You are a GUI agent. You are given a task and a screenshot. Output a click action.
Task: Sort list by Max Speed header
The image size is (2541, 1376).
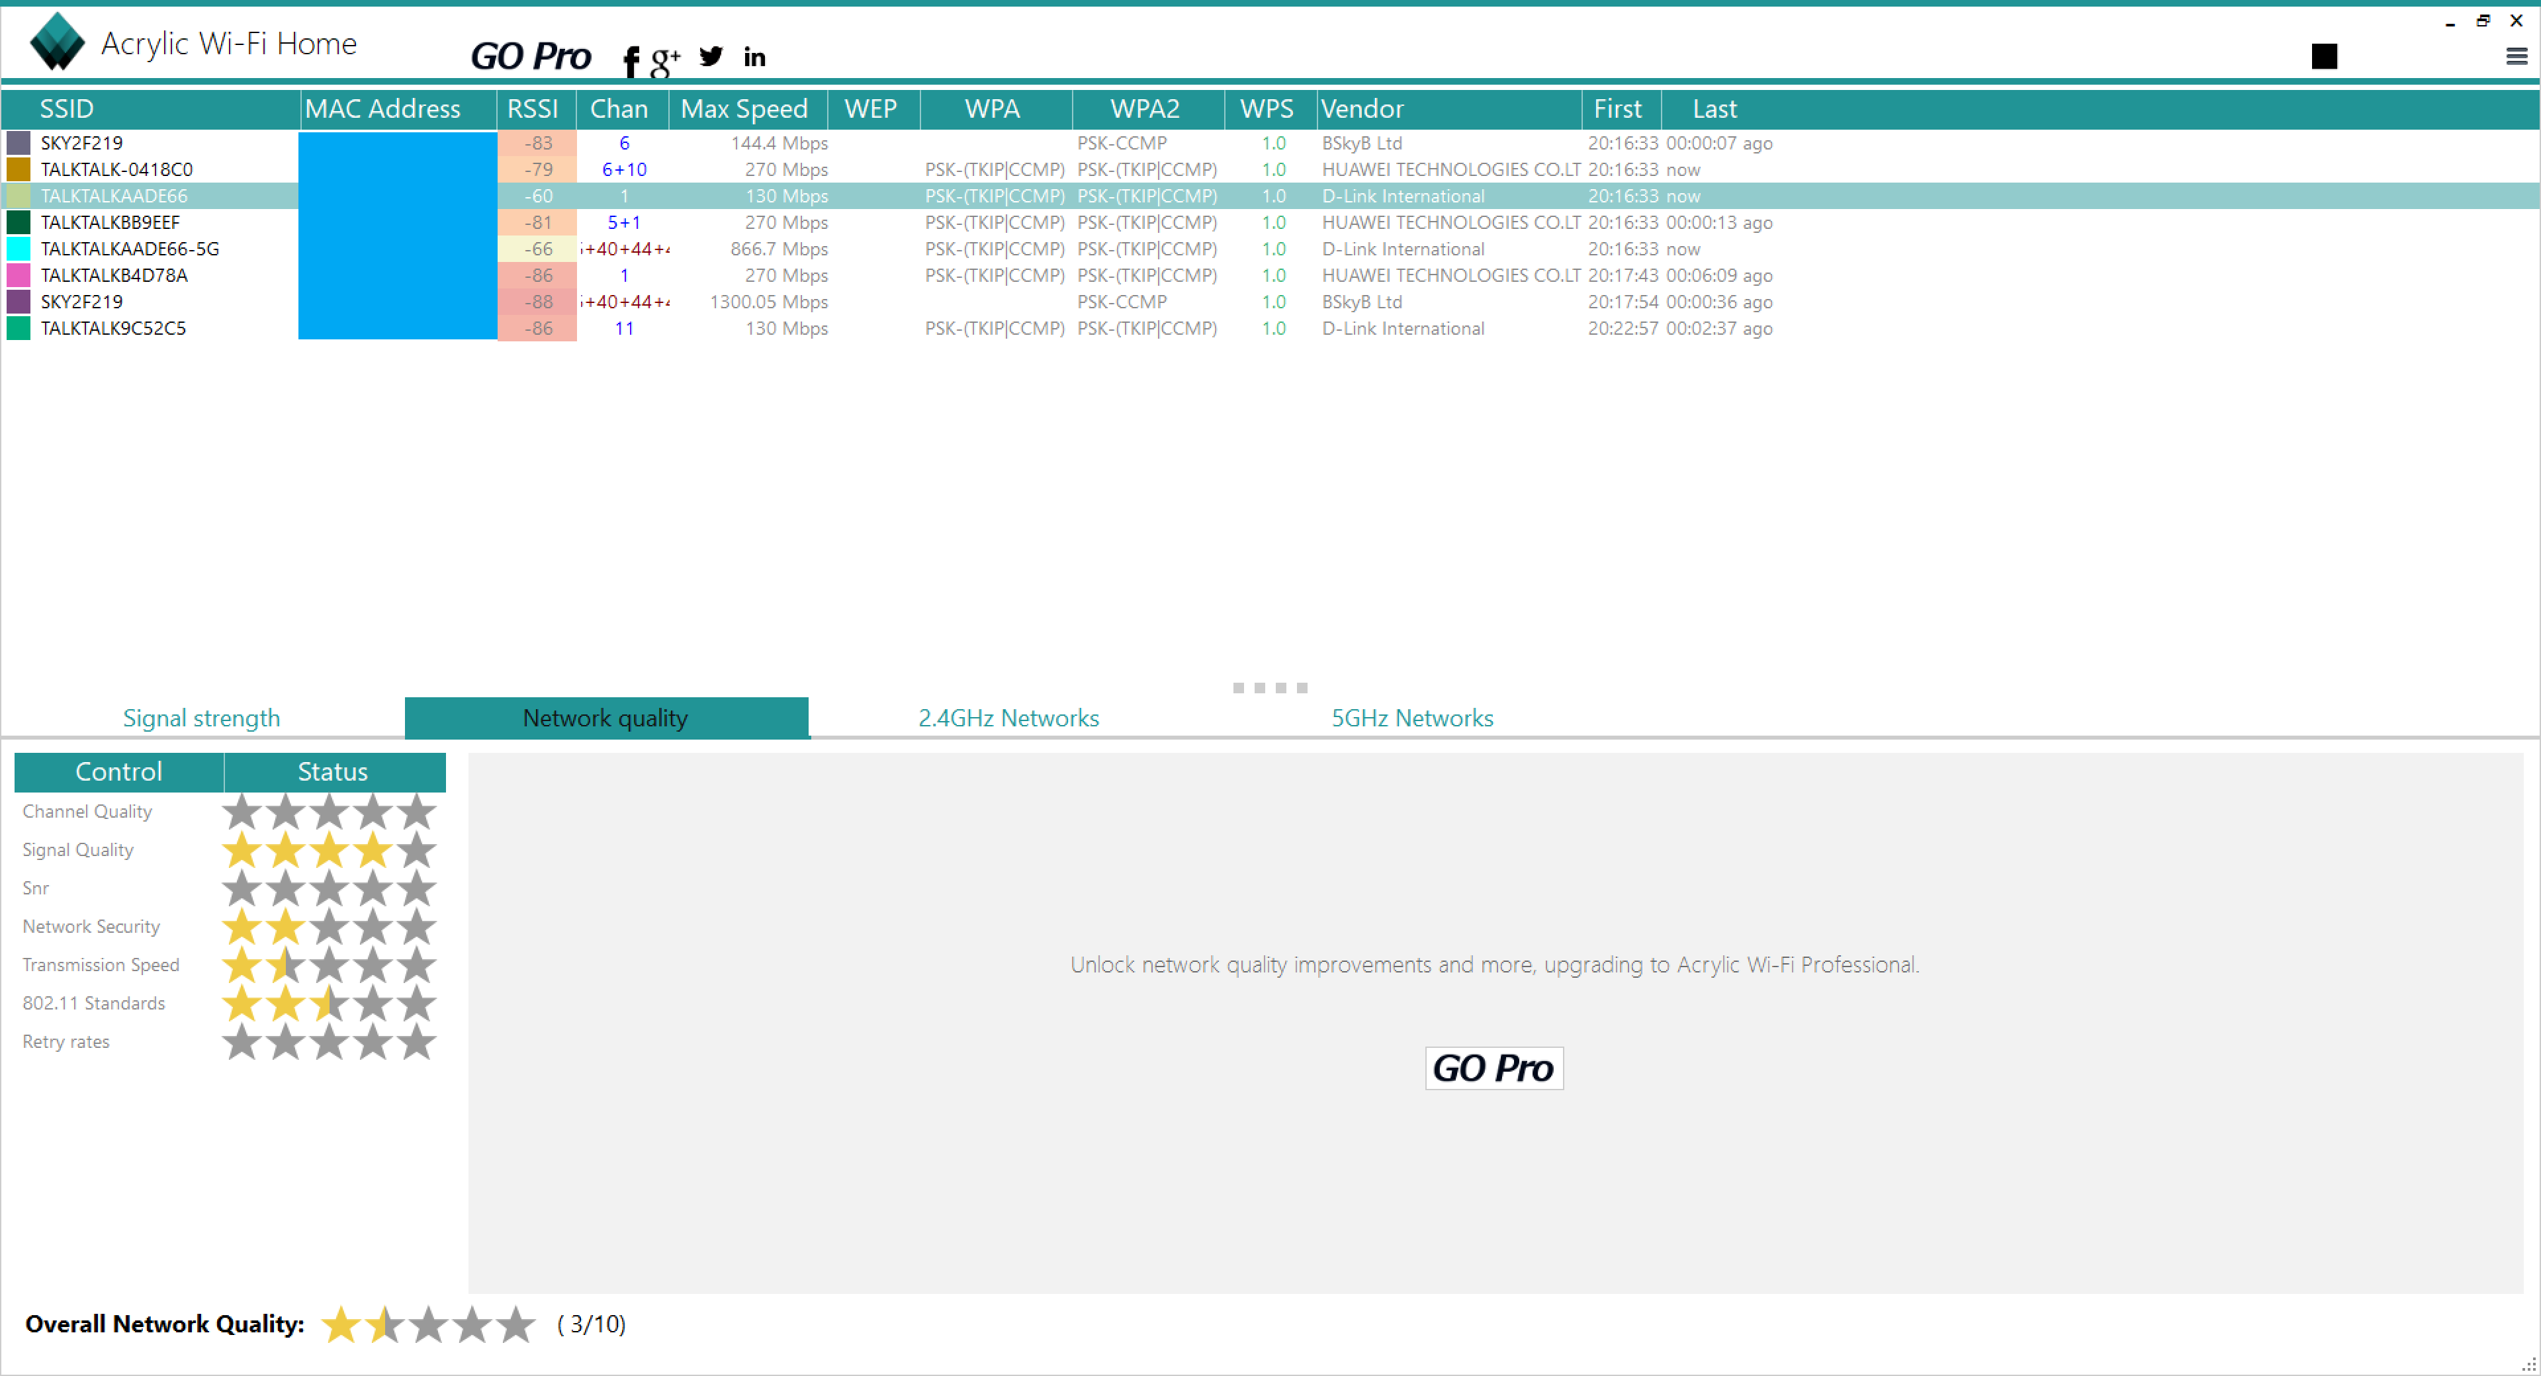click(x=744, y=108)
